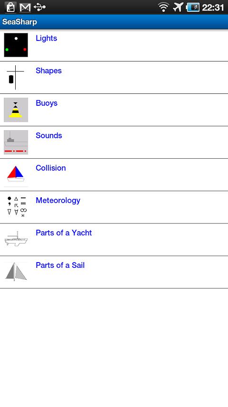
Task: Tap the Gmail notification icon in status bar
Action: tap(25, 7)
